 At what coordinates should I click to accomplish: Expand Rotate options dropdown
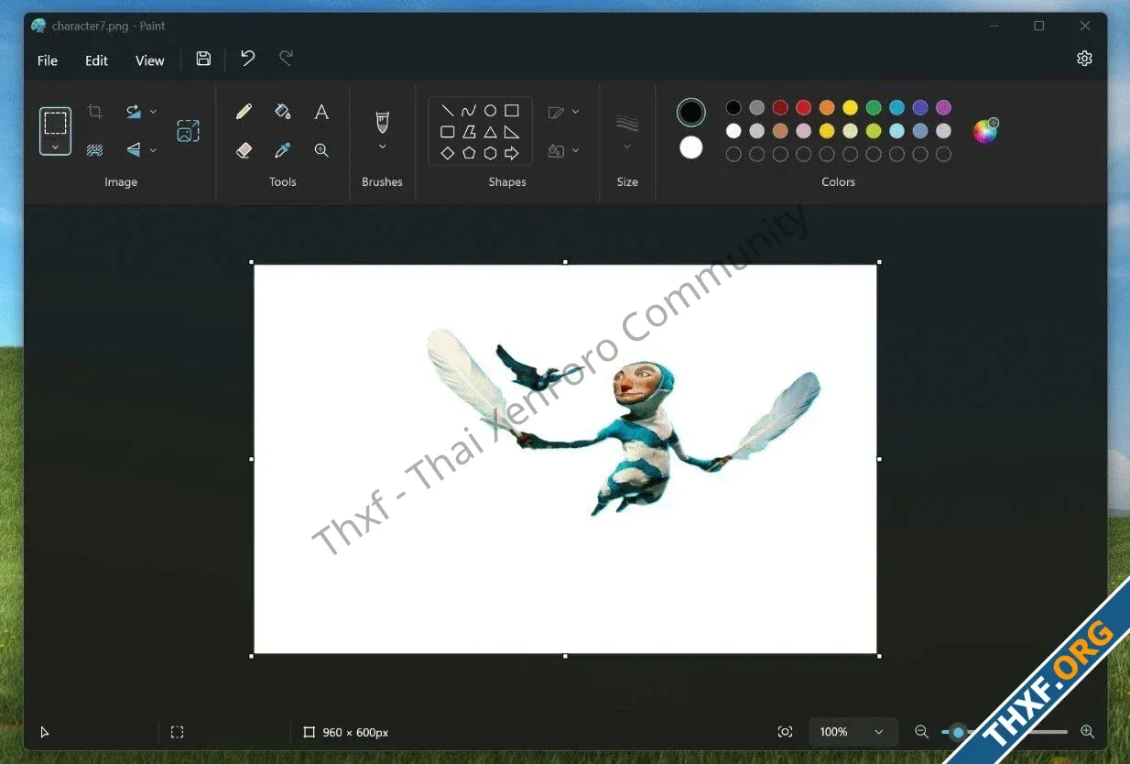153,112
